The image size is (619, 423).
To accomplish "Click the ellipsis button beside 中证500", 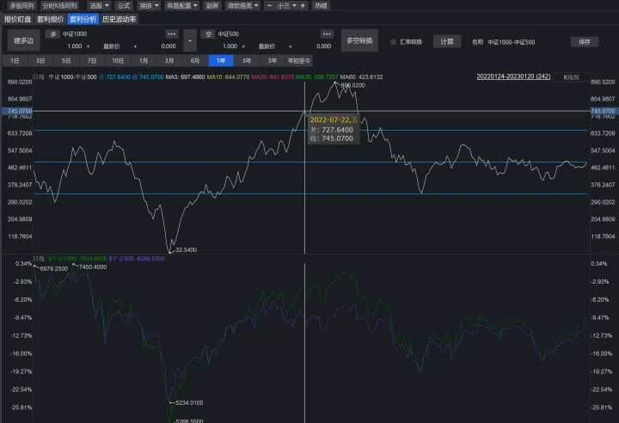I will 327,33.
